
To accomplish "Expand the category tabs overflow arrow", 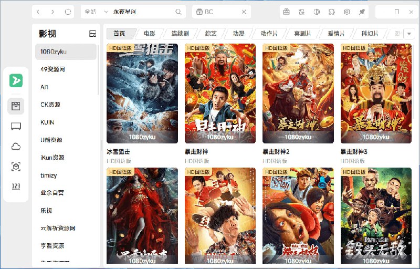I will click(409, 34).
